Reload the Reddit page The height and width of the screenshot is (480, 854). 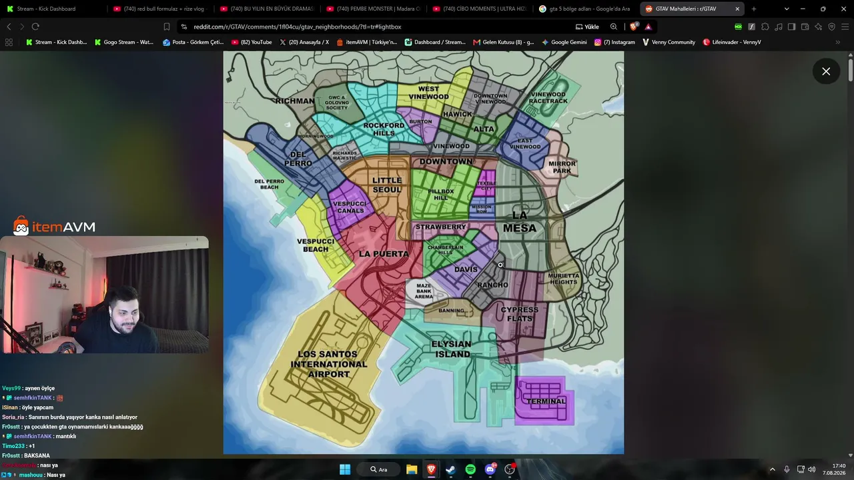tap(35, 27)
